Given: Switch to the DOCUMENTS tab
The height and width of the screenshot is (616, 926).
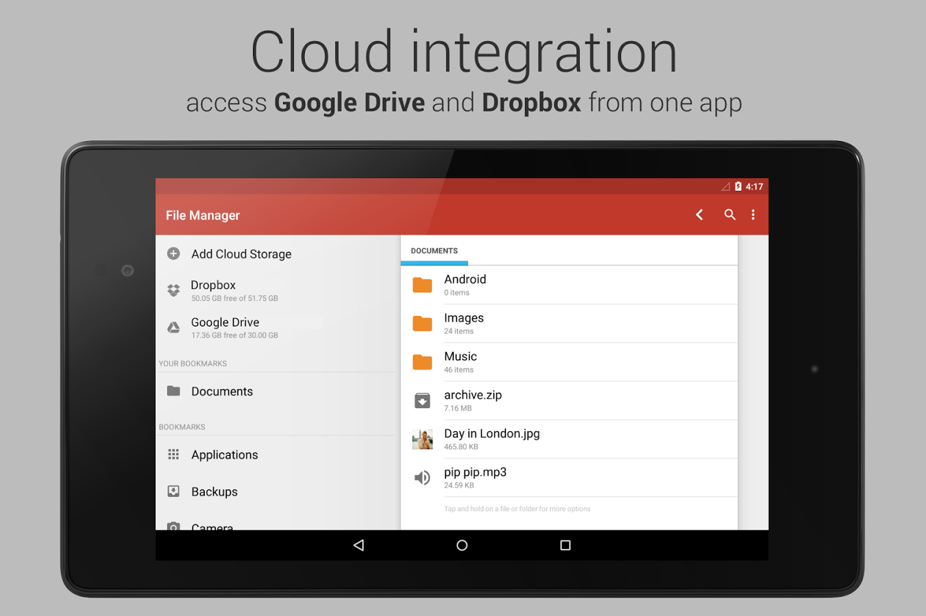Looking at the screenshot, I should click(435, 251).
